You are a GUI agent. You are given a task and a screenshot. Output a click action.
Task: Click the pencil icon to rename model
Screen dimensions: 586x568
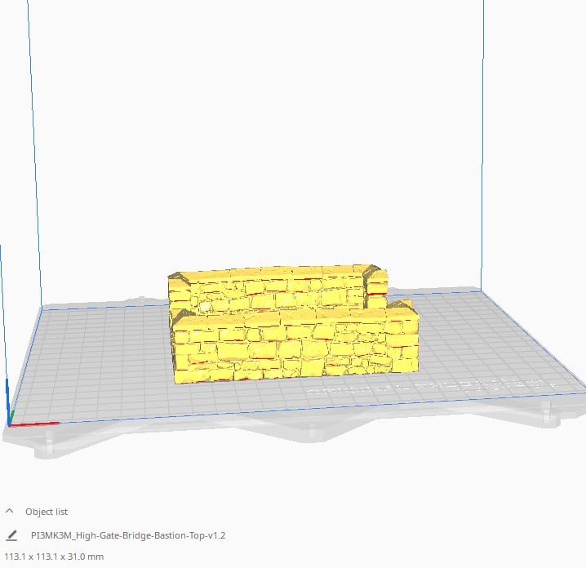11,535
